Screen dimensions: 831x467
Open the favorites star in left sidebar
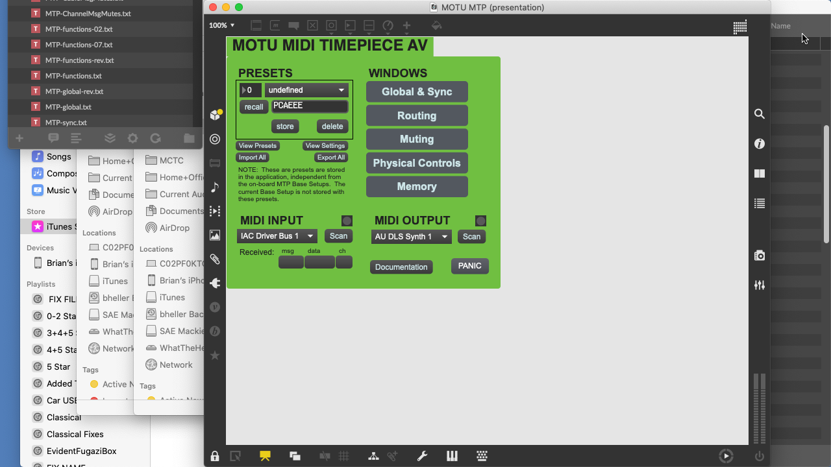(215, 355)
